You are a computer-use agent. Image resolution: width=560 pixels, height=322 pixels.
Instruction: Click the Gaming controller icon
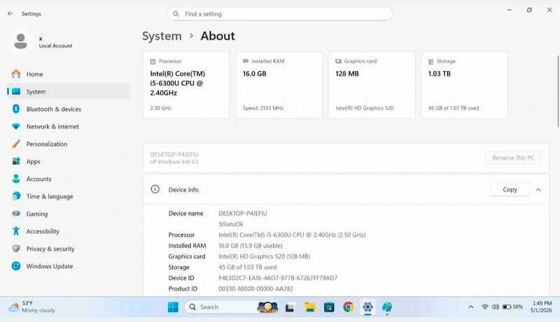click(x=16, y=213)
